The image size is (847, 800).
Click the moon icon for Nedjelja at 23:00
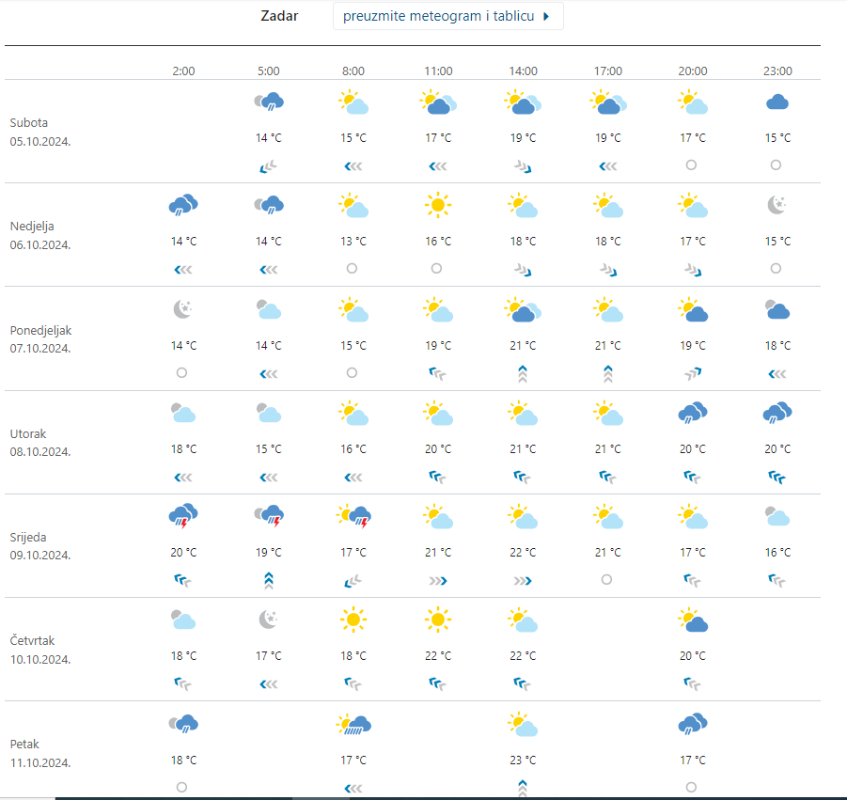[x=776, y=205]
